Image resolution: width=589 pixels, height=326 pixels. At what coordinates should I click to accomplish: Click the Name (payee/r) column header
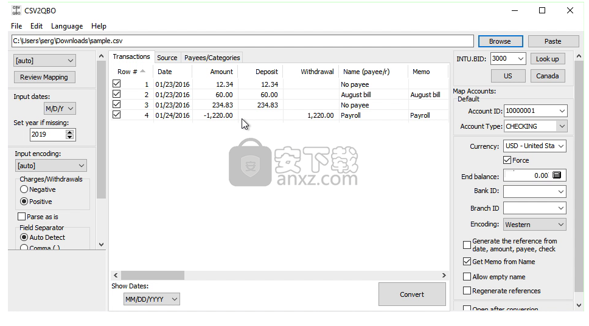click(373, 72)
